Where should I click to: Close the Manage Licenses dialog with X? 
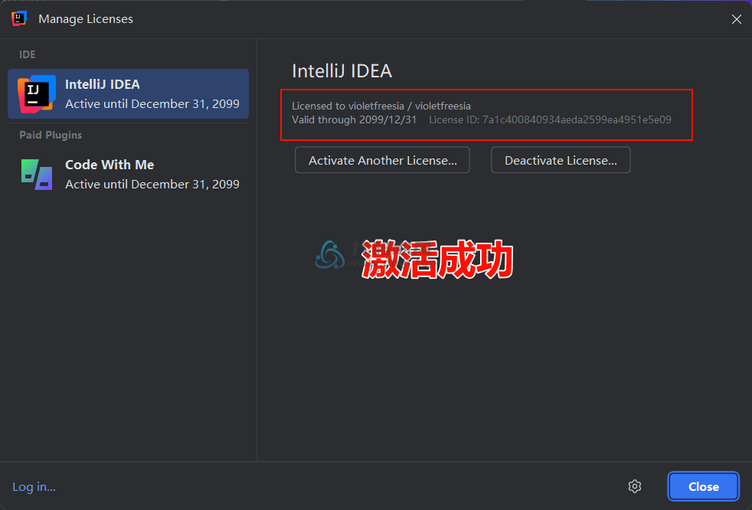pyautogui.click(x=737, y=18)
